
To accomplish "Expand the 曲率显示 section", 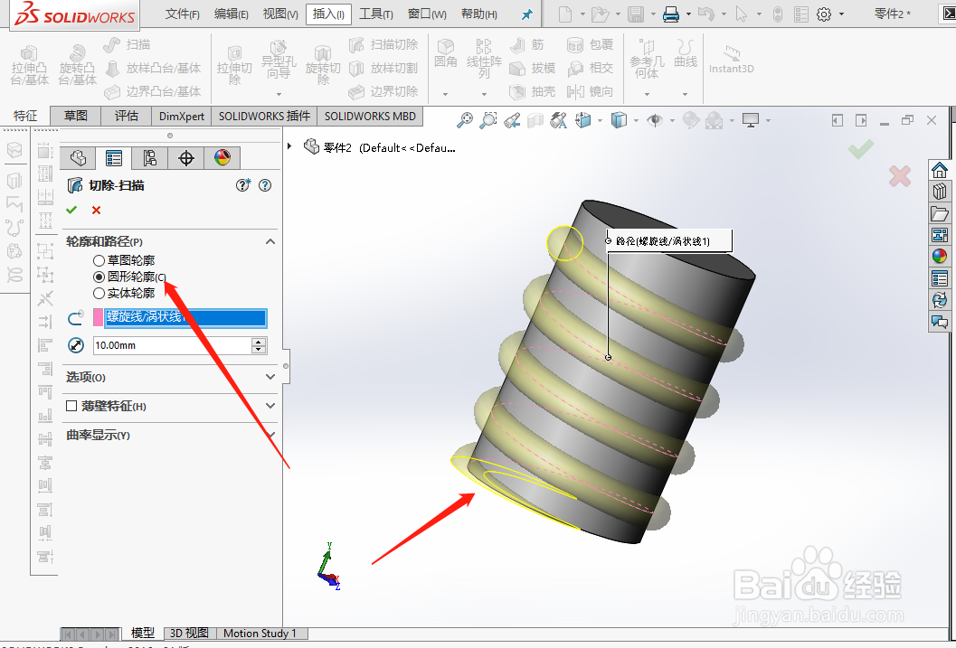I will tap(270, 435).
